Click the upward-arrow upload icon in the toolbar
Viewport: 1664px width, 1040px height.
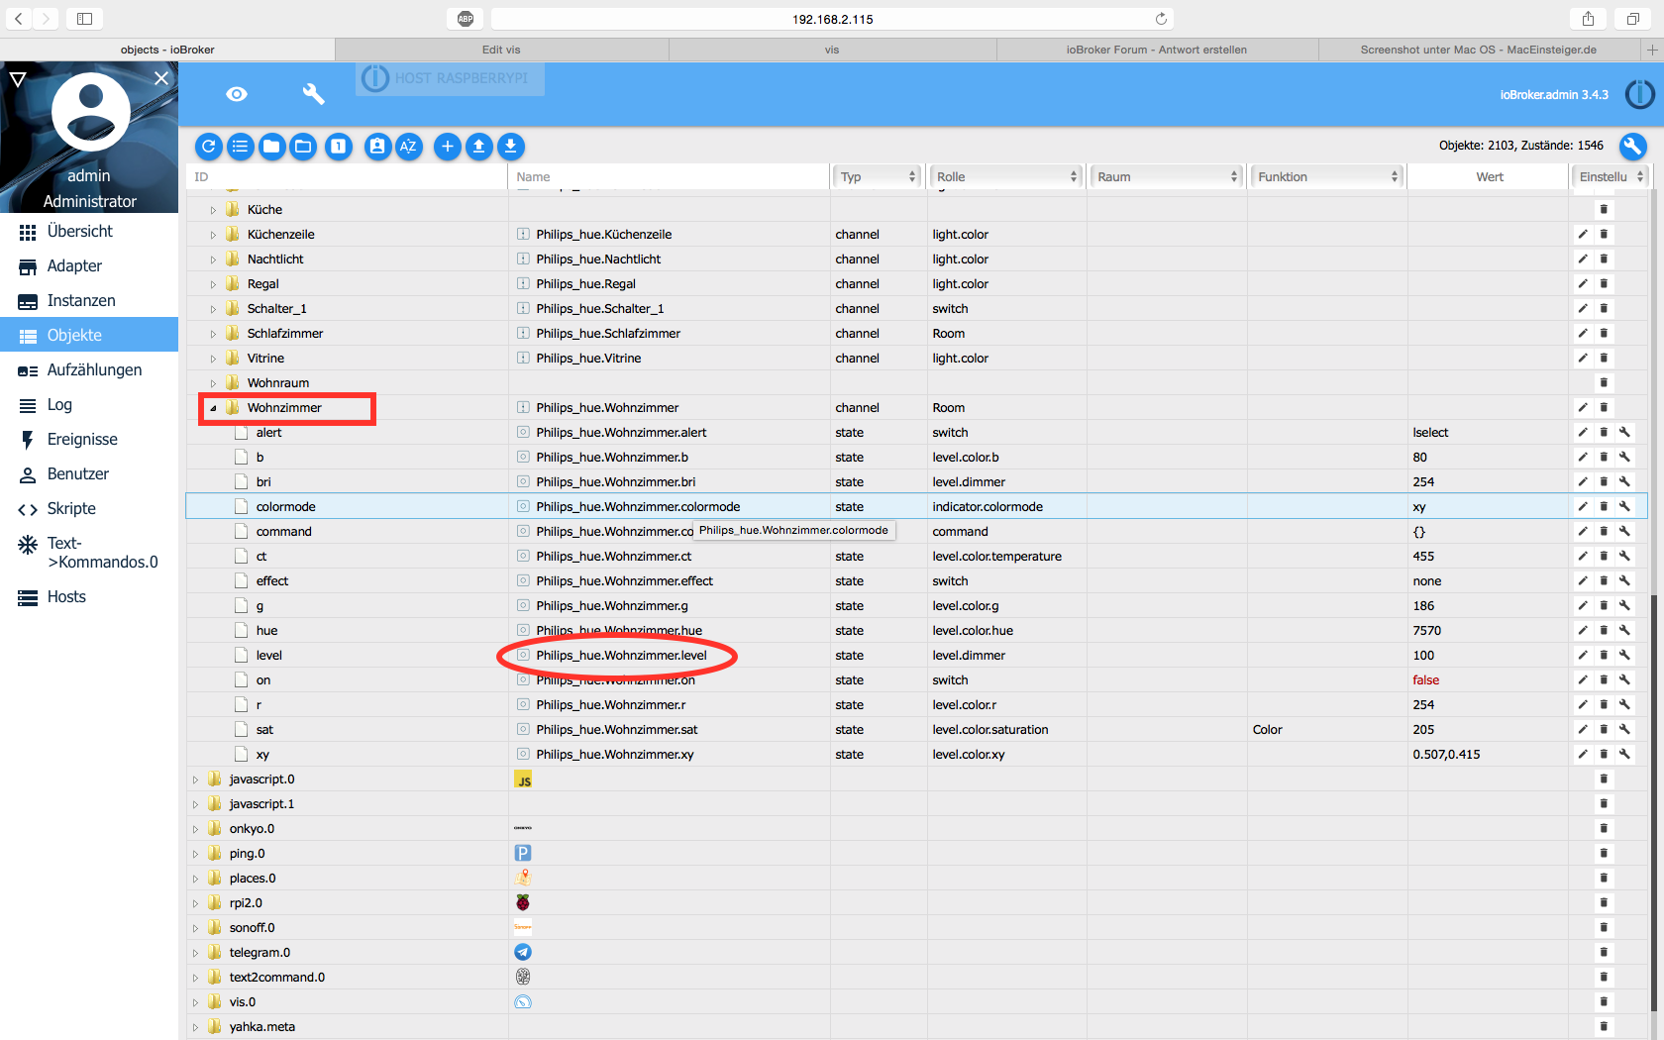[479, 147]
